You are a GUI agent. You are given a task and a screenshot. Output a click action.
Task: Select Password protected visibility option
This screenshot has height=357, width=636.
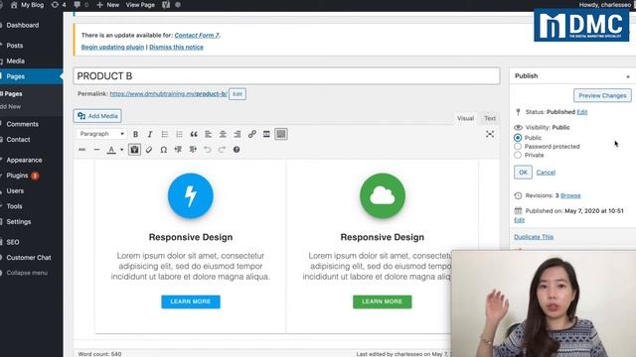[518, 146]
